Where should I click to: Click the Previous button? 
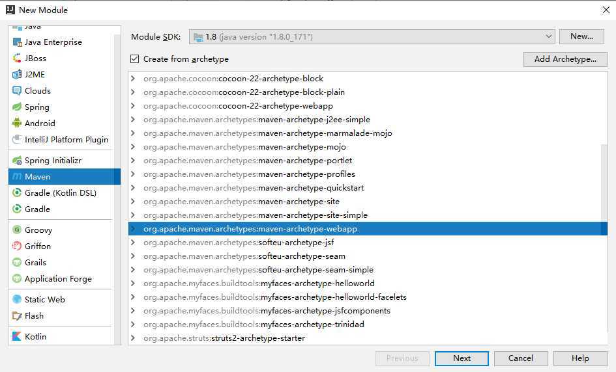click(x=402, y=358)
